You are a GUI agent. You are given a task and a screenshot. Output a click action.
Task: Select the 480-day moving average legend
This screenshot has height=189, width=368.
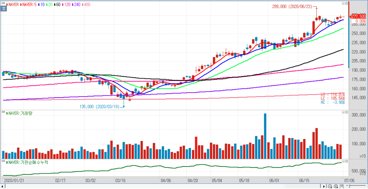87,5
